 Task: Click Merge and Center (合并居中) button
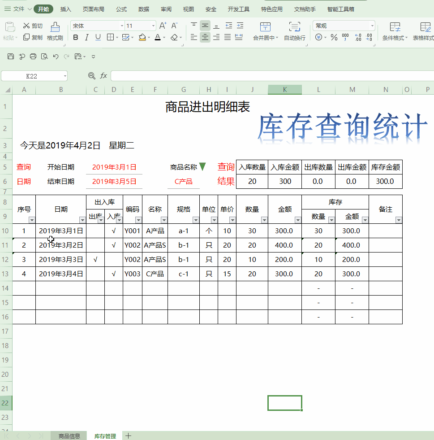265,31
